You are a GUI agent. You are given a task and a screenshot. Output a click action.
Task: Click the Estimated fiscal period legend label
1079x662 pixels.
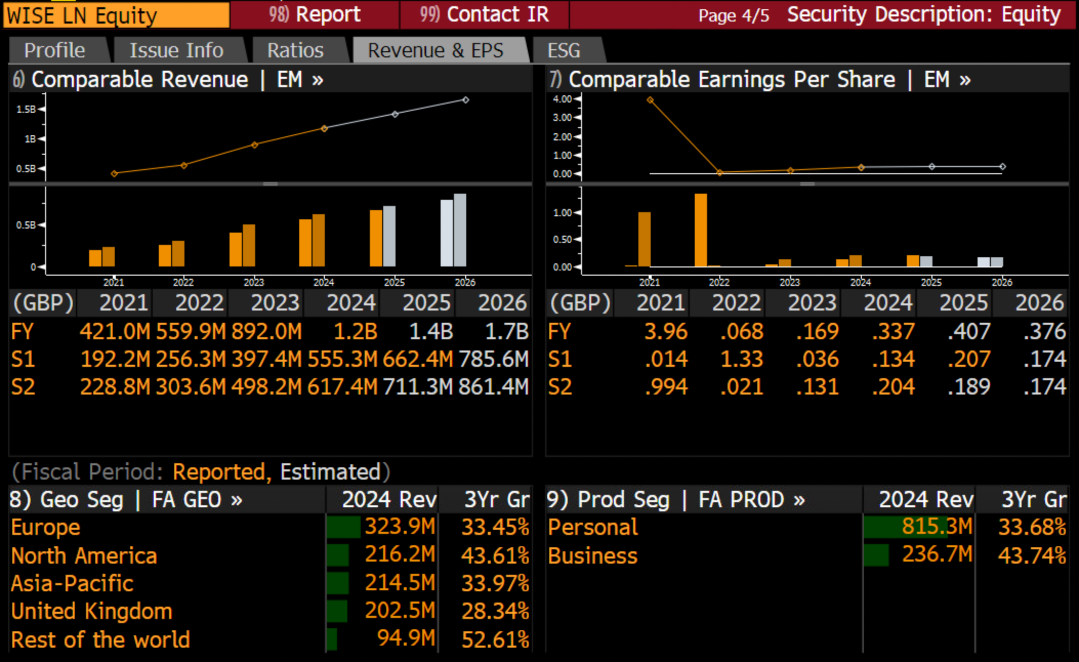coord(330,472)
